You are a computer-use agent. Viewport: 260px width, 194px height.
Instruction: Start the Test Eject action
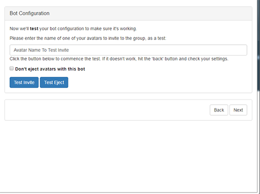54,82
